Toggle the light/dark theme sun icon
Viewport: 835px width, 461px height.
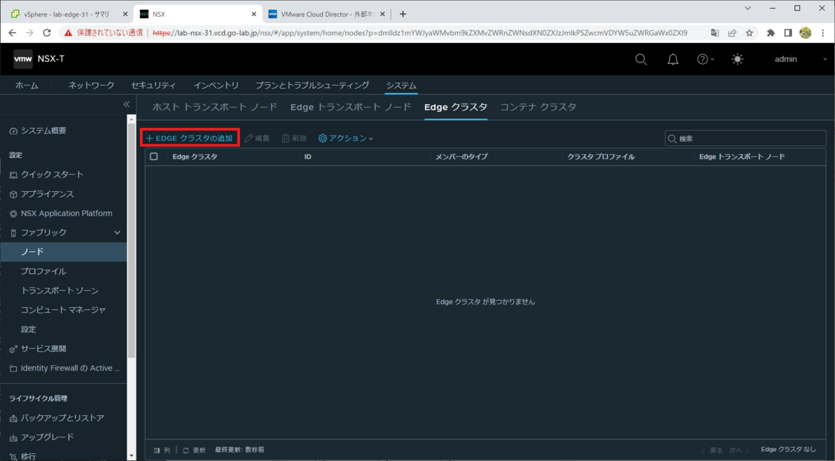click(738, 59)
